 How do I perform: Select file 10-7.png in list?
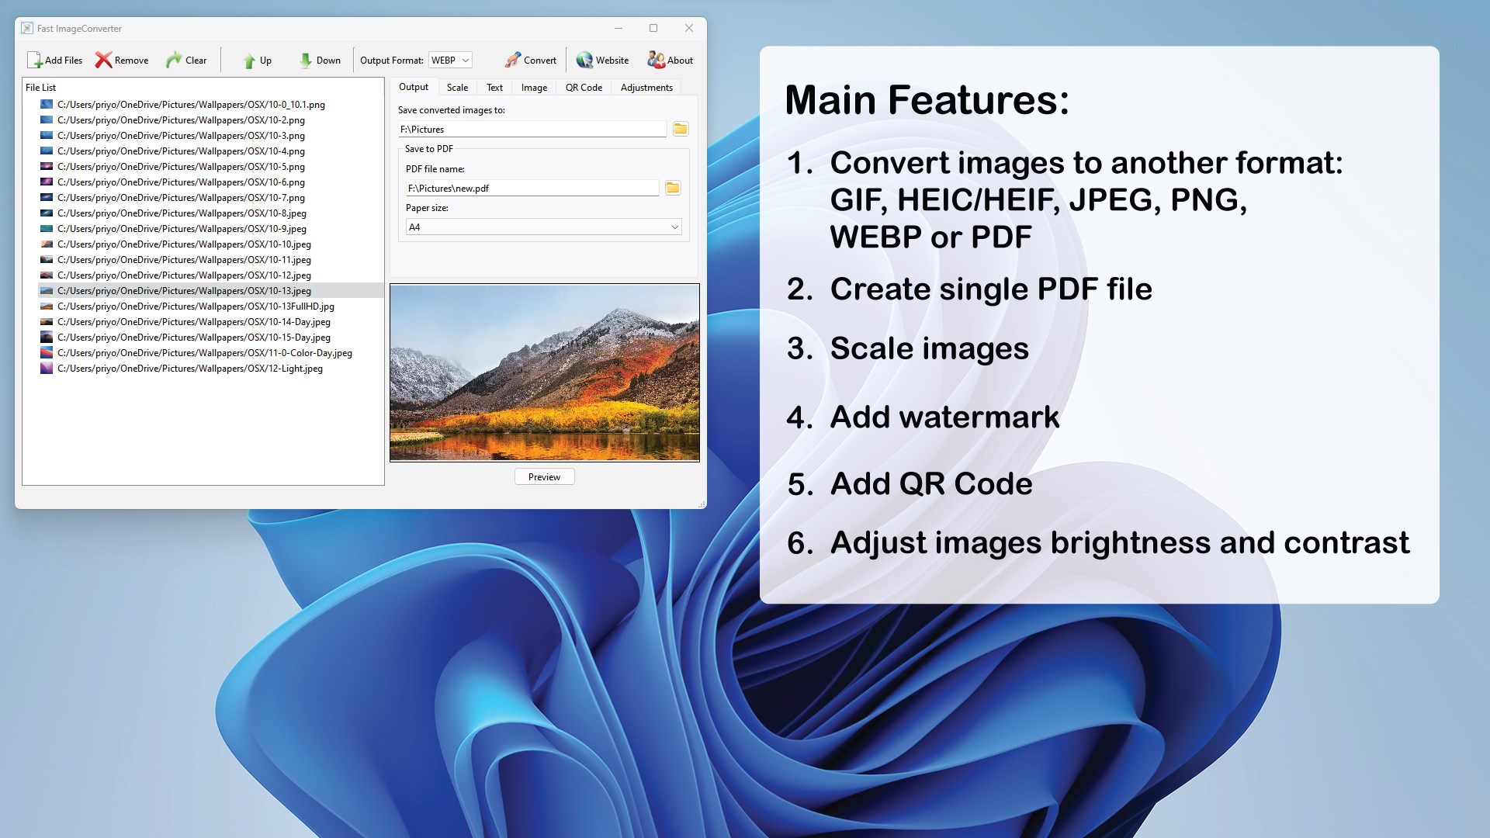[181, 198]
